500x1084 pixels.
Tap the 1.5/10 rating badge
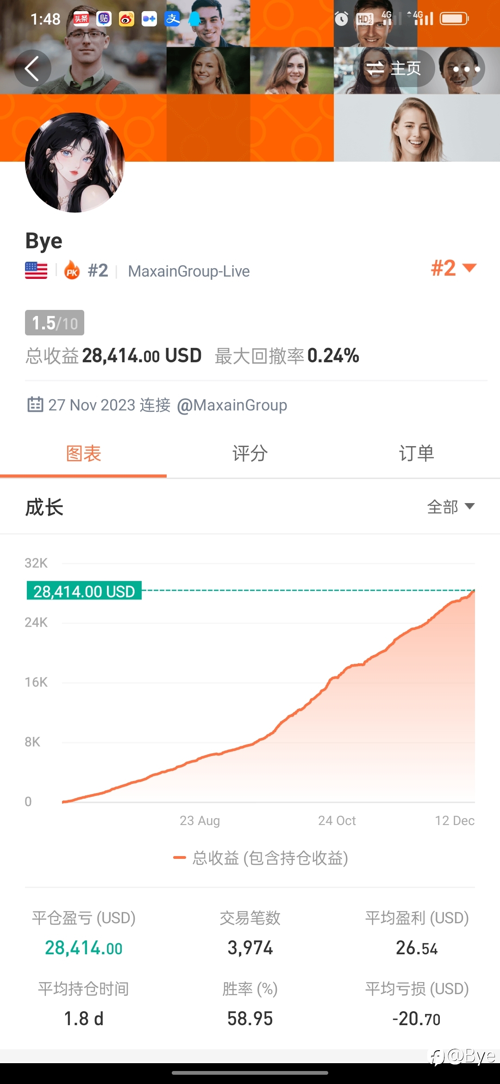(55, 323)
